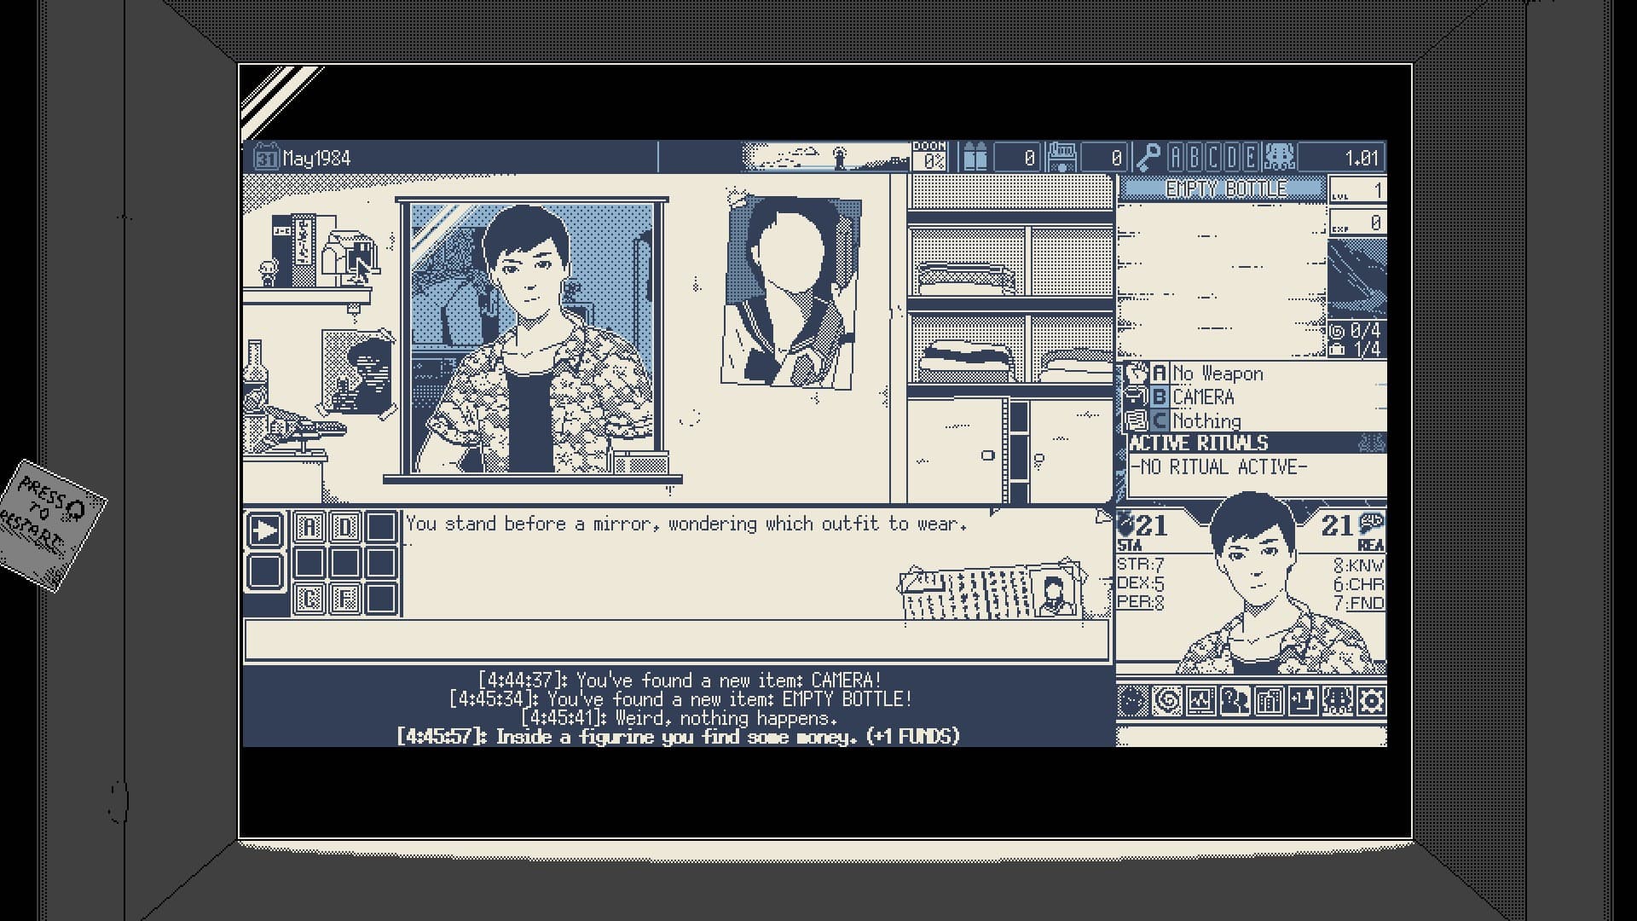
Task: Click the key icon in top bar
Action: [x=1148, y=158]
